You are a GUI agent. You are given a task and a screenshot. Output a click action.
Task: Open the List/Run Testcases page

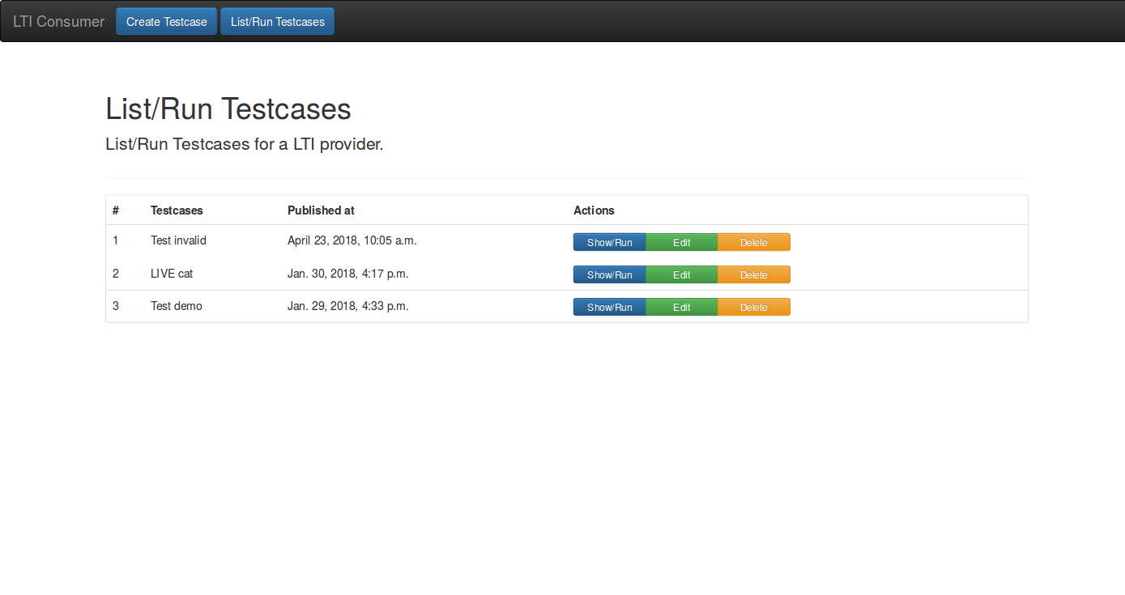[x=277, y=22]
